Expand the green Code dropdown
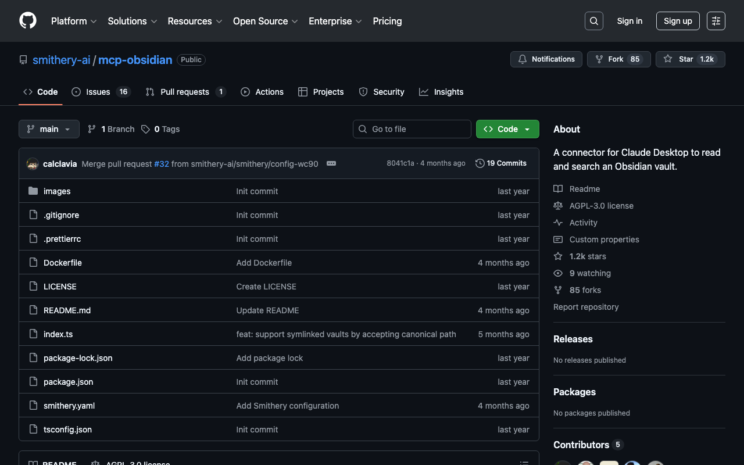 tap(507, 129)
